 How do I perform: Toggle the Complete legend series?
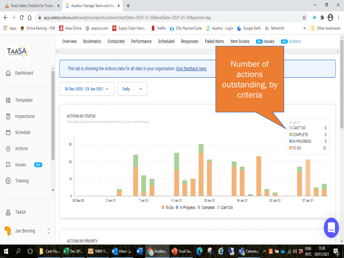[206, 208]
